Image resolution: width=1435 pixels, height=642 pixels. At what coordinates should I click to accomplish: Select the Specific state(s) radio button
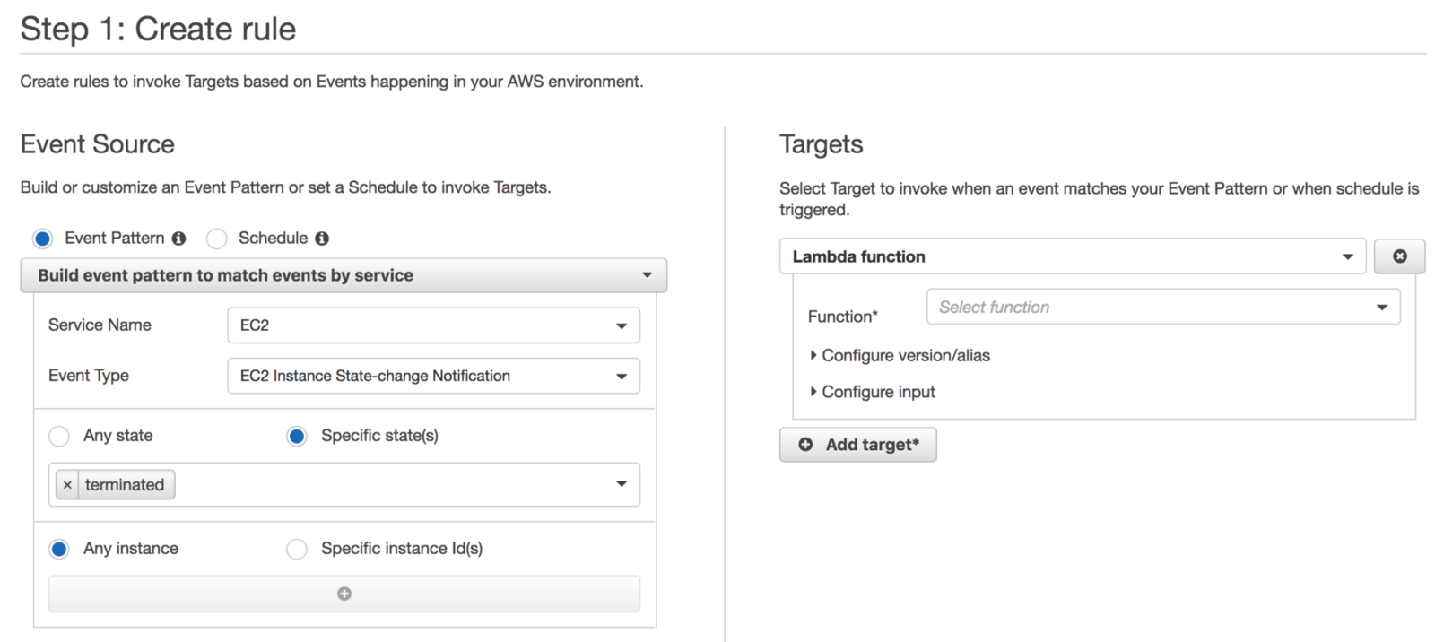(x=297, y=436)
